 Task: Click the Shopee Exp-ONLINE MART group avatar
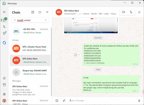click(x=16, y=72)
